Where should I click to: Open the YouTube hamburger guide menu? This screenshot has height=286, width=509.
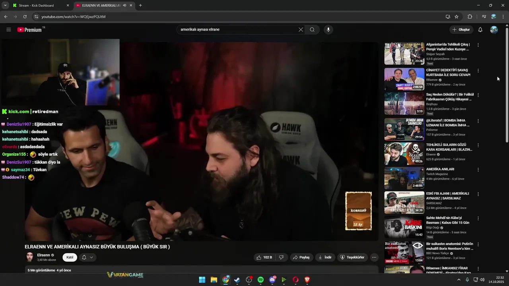click(9, 29)
